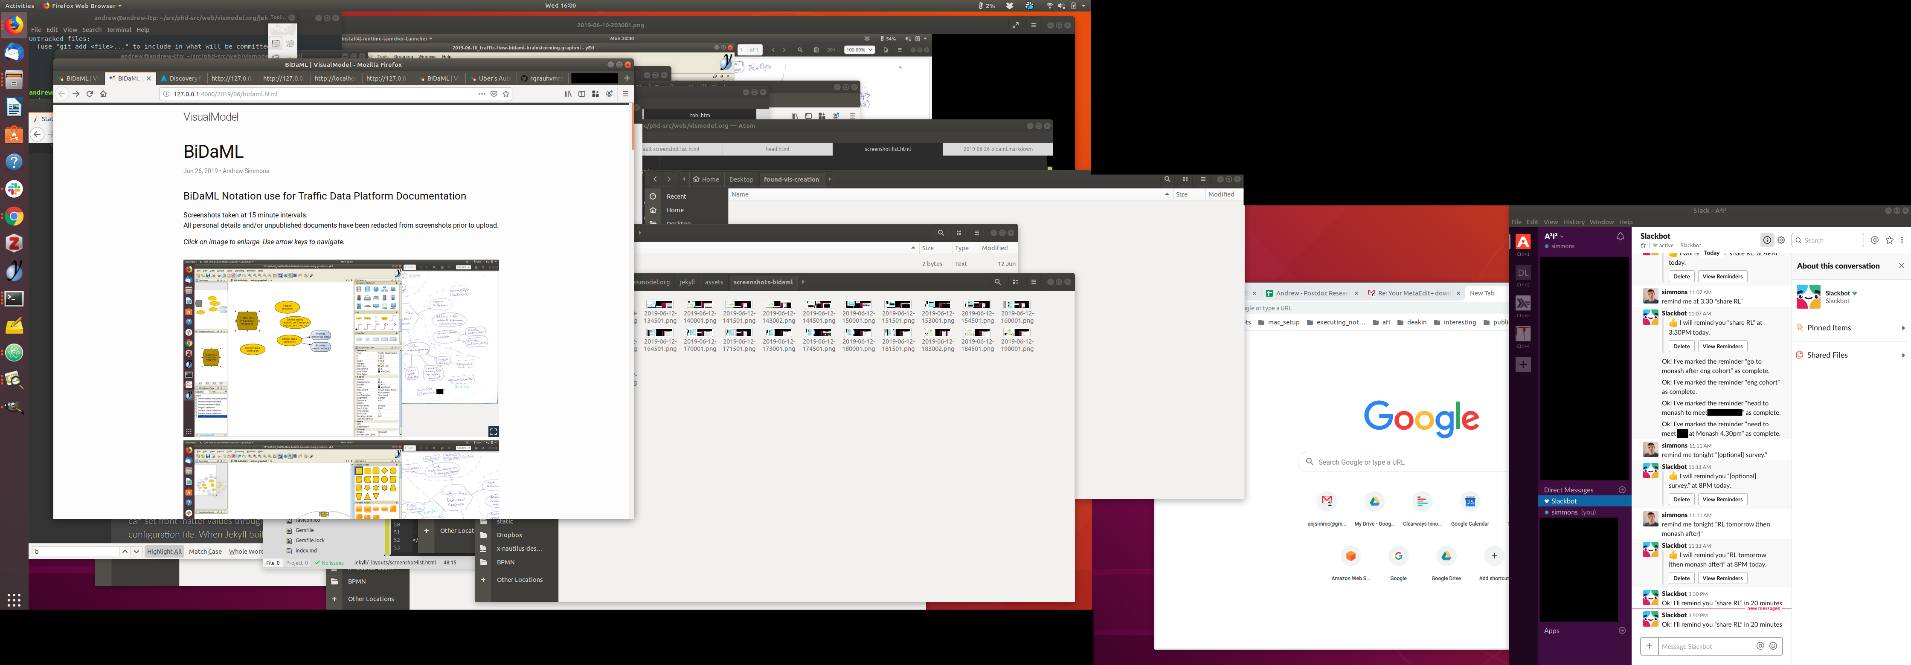1911x665 pixels.
Task: Search in screenshots-bidaml folder window
Action: click(x=997, y=282)
